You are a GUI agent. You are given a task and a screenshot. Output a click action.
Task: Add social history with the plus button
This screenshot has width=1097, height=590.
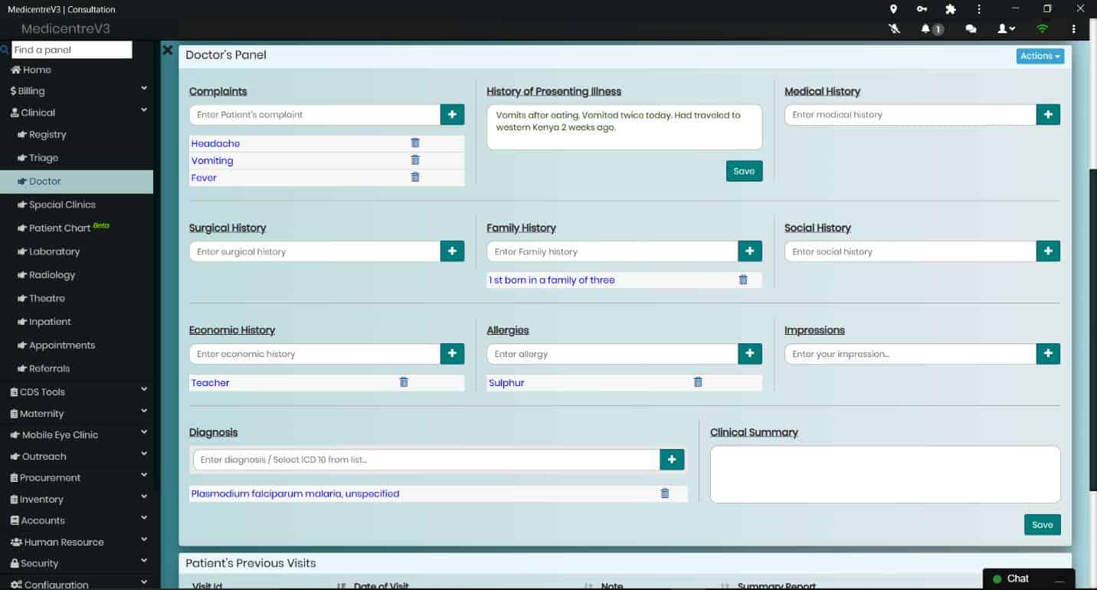(x=1048, y=251)
